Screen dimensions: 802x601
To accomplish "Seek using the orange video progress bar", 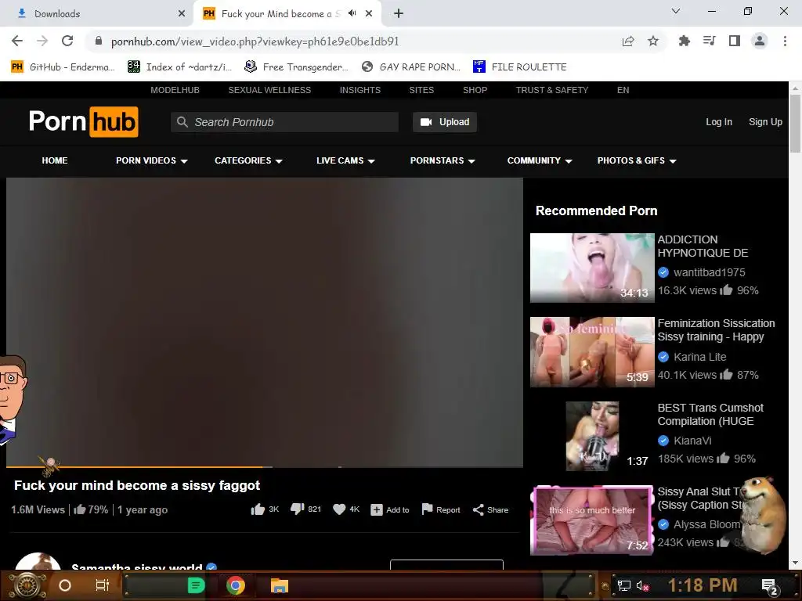I will (265, 466).
